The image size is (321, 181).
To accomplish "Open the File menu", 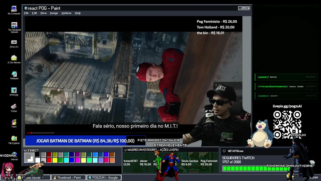I will pyautogui.click(x=26, y=13).
